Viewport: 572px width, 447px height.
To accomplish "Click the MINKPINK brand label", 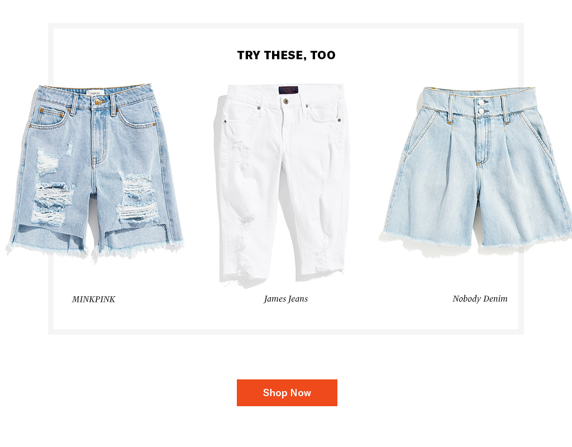I will 93,299.
